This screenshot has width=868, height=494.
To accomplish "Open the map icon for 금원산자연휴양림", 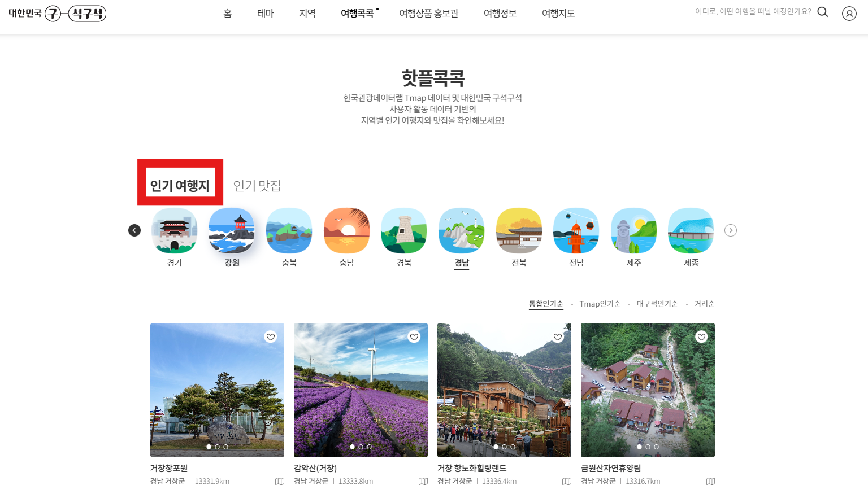I will 710,481.
